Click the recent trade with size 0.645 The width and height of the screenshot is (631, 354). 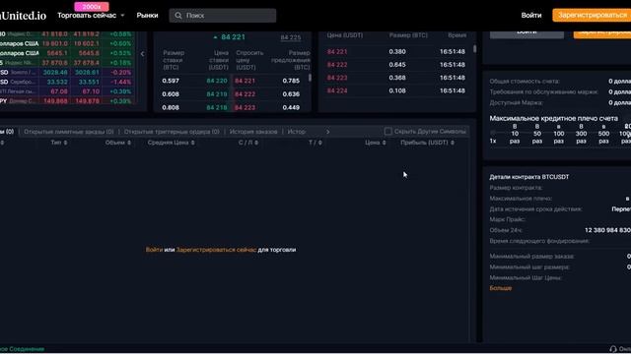(x=397, y=65)
